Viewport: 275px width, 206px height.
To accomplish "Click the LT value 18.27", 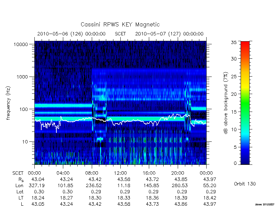I will [66, 198].
